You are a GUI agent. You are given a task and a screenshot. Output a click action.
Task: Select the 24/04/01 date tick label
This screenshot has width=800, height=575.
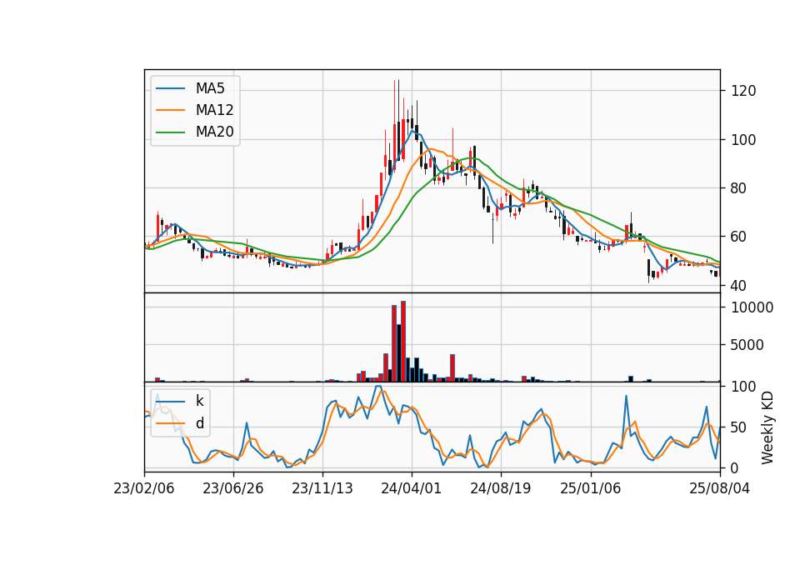tap(411, 489)
